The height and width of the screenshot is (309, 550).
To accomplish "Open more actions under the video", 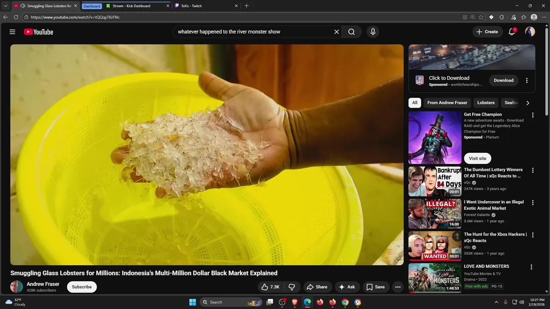I will [398, 287].
